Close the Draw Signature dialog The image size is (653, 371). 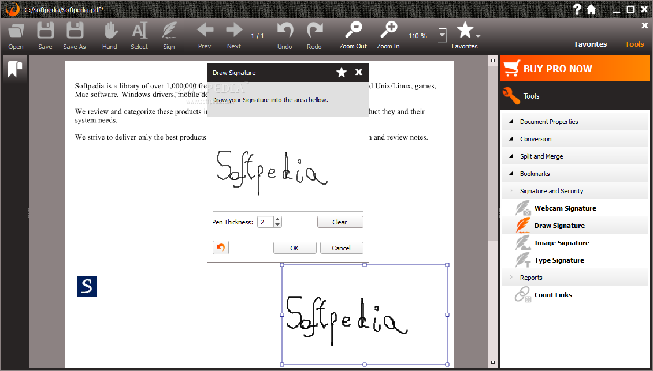pos(358,72)
